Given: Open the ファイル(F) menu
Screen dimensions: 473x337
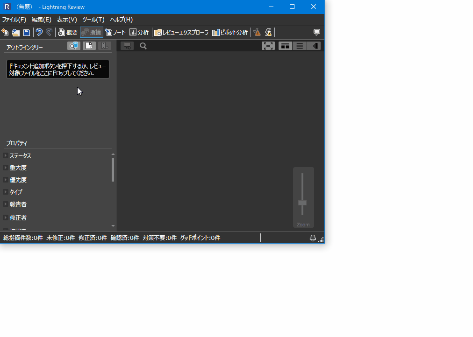Looking at the screenshot, I should click(14, 20).
